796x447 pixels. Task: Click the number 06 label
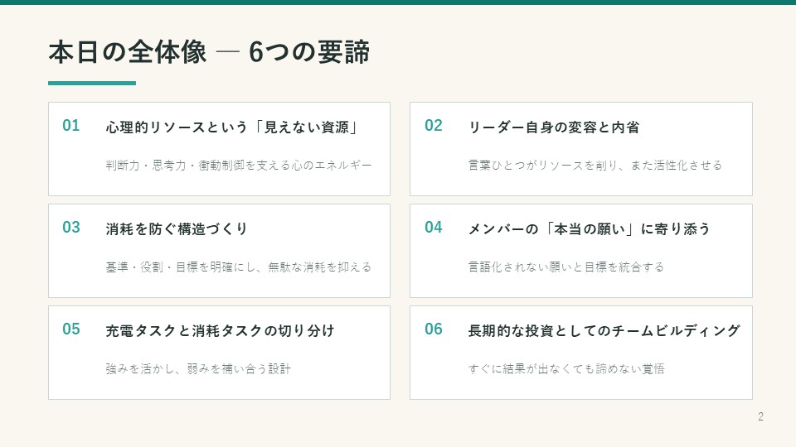pos(434,329)
